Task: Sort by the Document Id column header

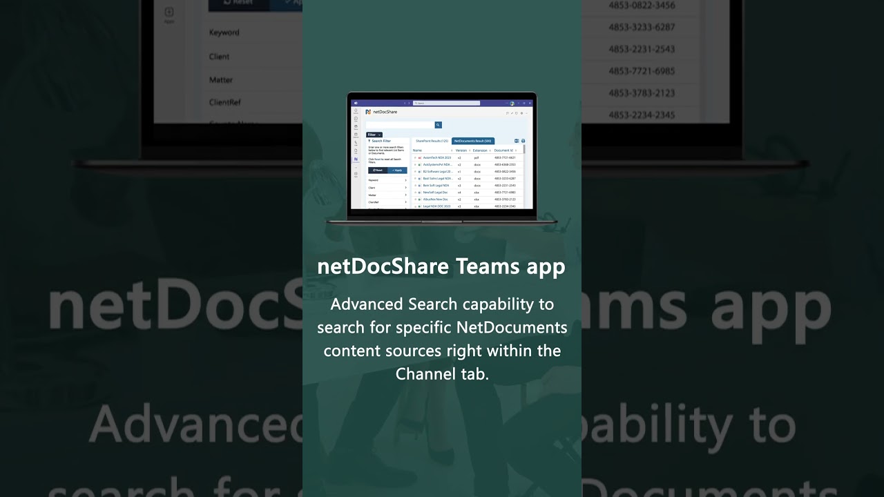Action: click(x=503, y=150)
